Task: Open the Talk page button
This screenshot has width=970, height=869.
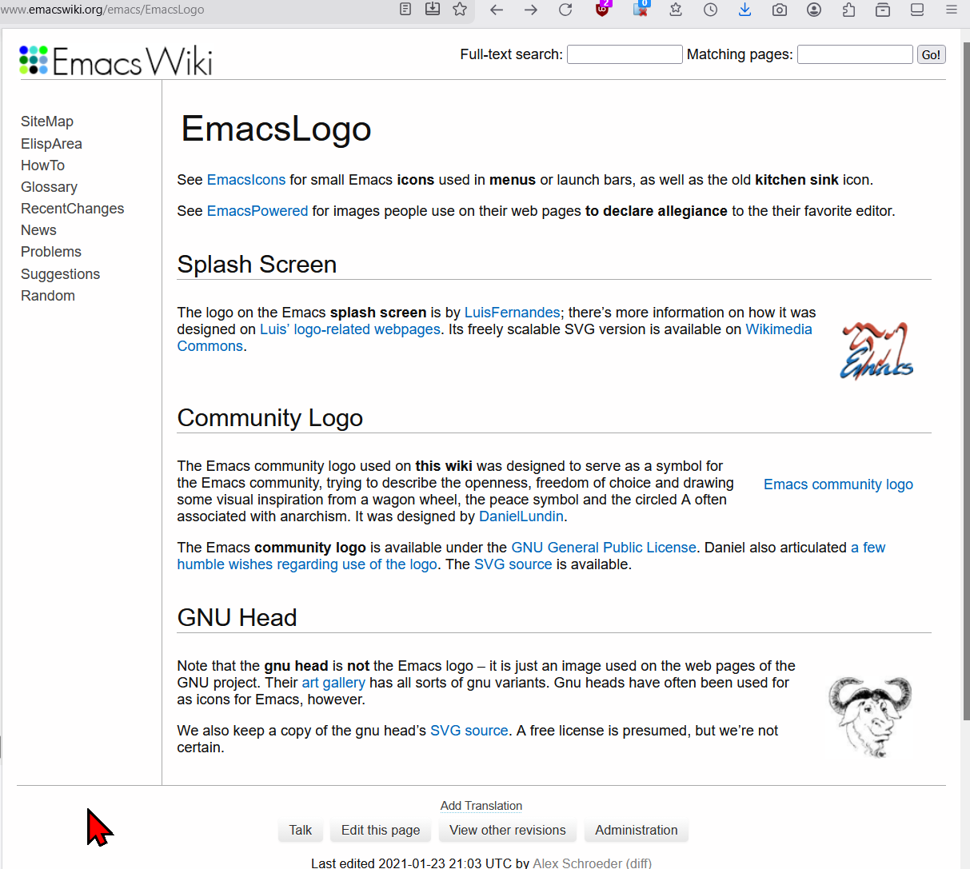Action: [x=300, y=830]
